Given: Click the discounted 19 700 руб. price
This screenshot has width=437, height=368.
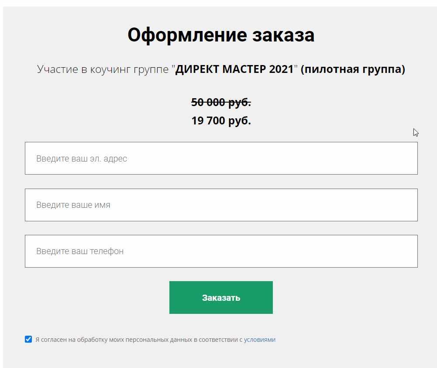Looking at the screenshot, I should 221,120.
